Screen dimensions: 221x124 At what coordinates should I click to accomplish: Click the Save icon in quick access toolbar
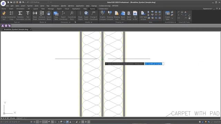(14, 2)
